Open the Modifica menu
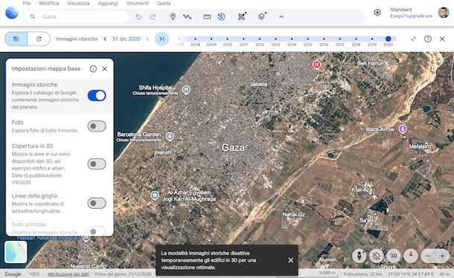 tap(49, 3)
